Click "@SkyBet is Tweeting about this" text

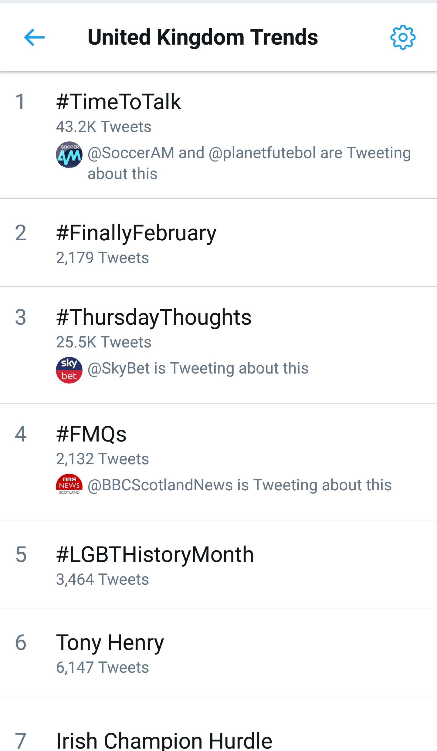198,369
